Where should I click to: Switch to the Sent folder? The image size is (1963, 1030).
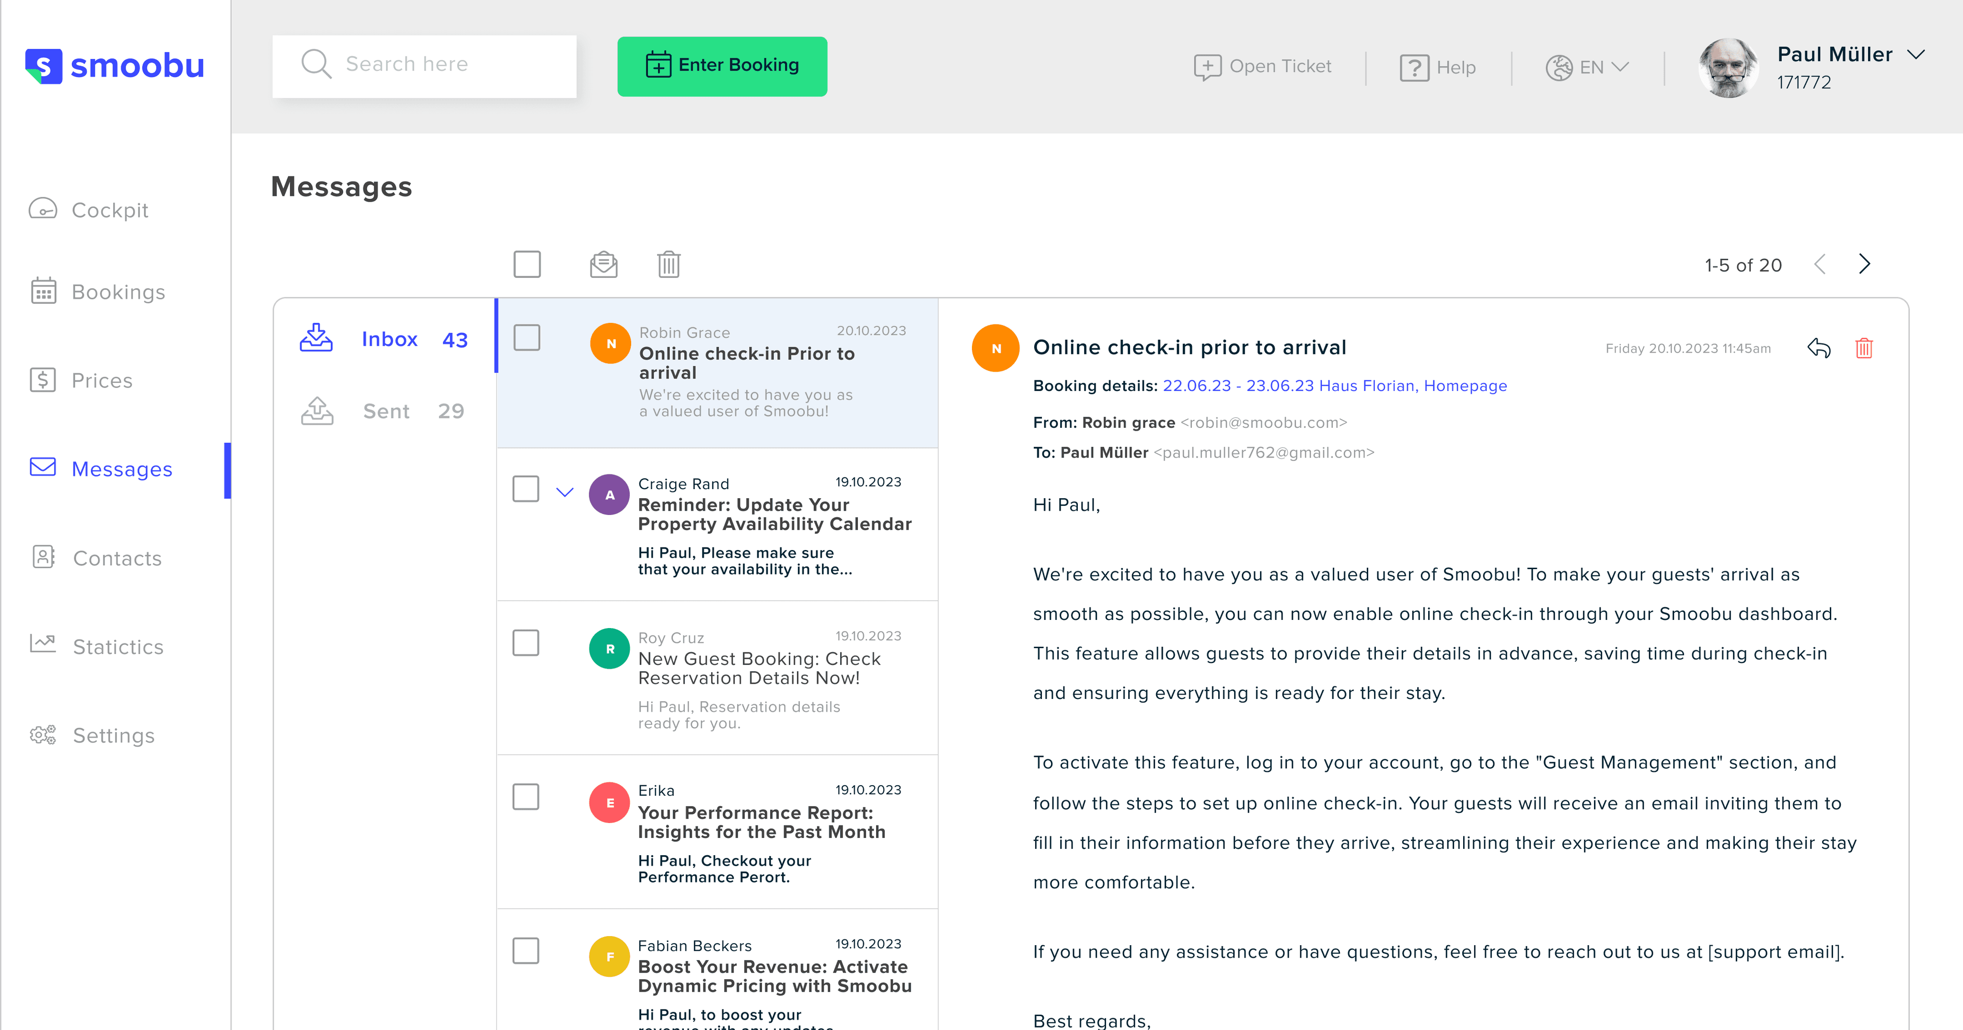[x=386, y=412]
